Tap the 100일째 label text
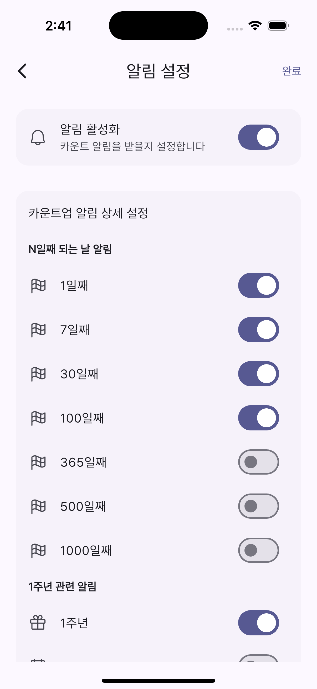The width and height of the screenshot is (317, 689). click(82, 418)
